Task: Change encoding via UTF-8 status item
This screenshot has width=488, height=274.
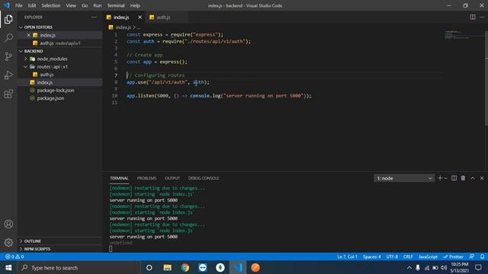Action: click(392, 256)
